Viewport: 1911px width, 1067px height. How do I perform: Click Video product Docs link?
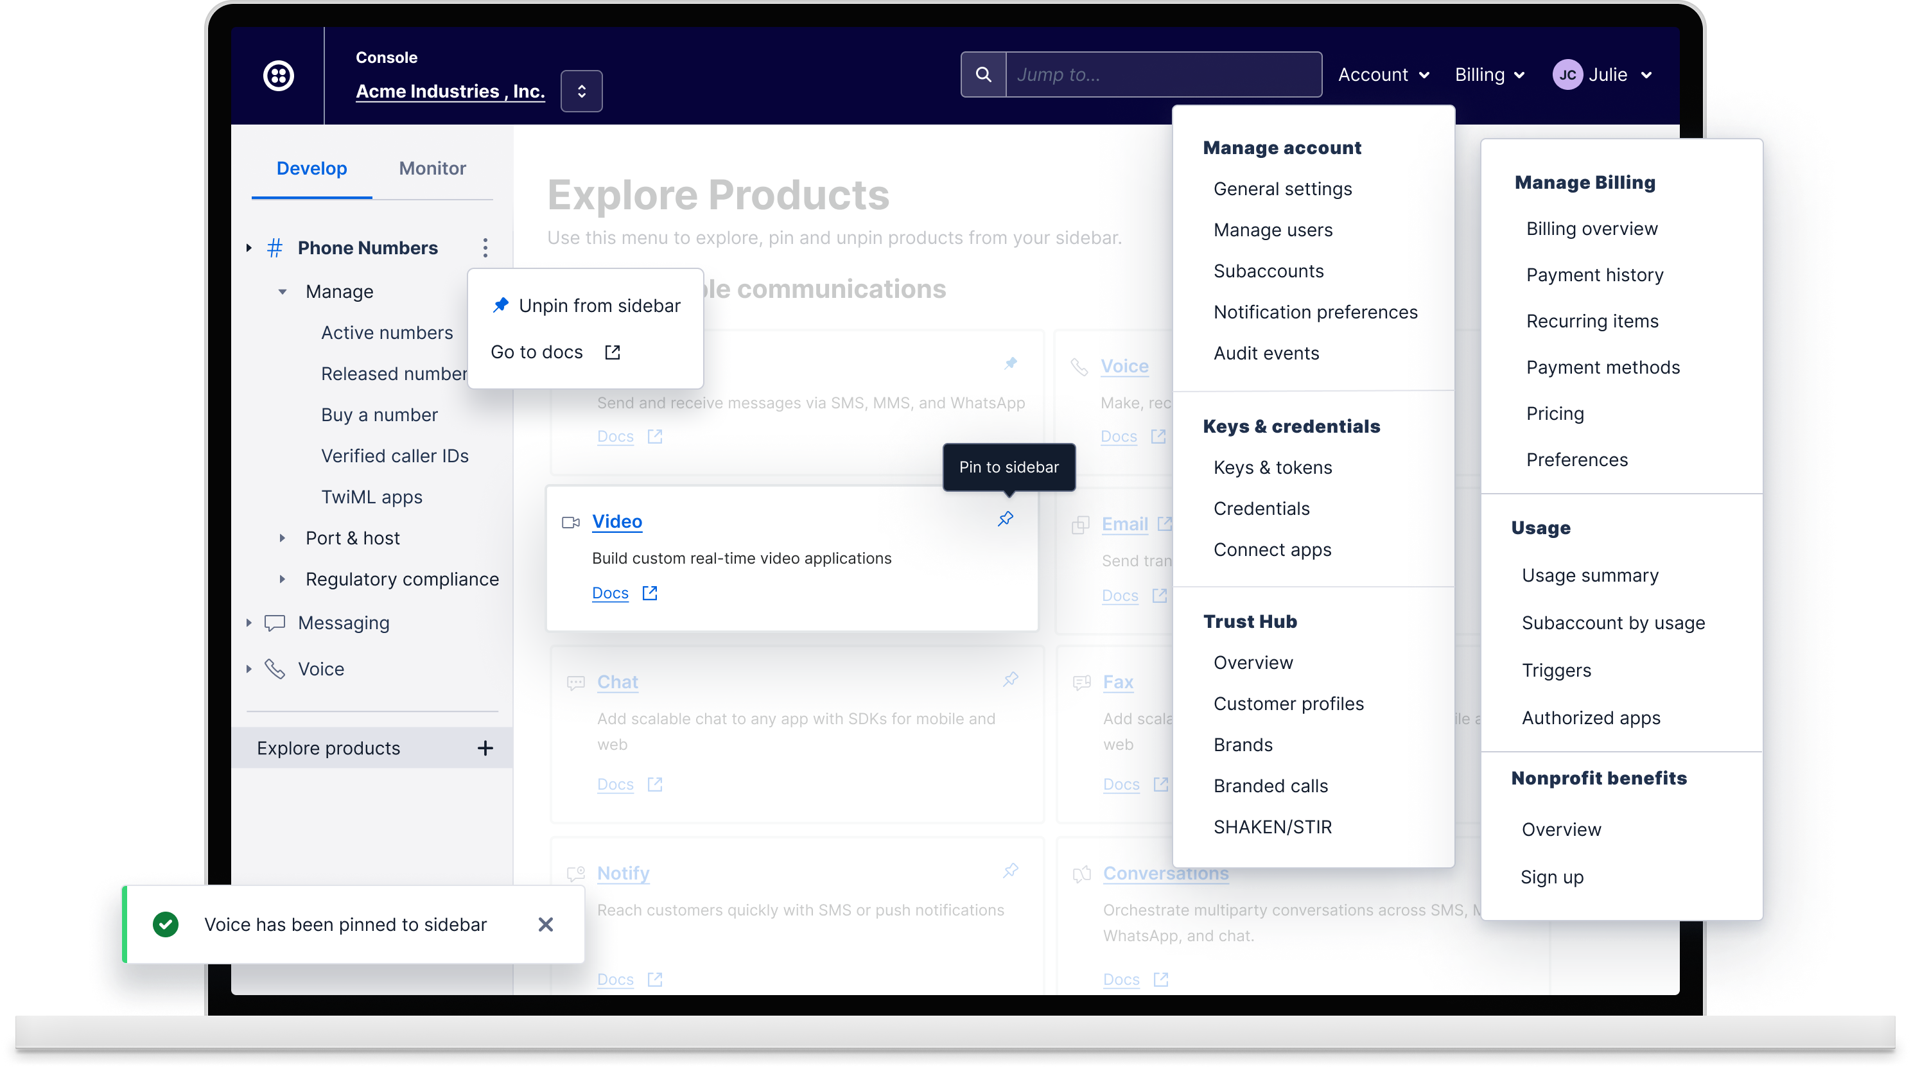click(610, 593)
